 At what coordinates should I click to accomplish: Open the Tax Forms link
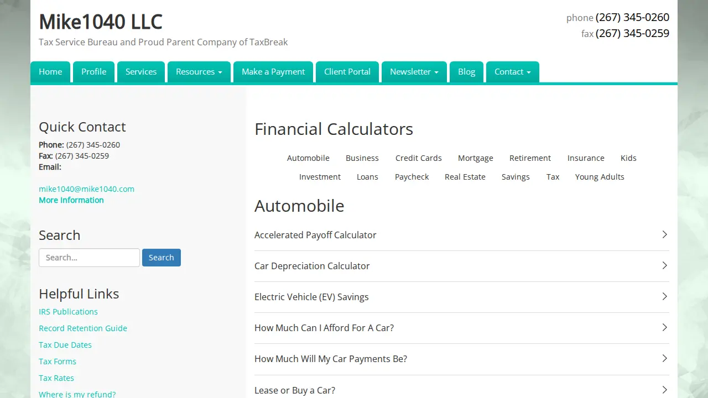pos(58,362)
